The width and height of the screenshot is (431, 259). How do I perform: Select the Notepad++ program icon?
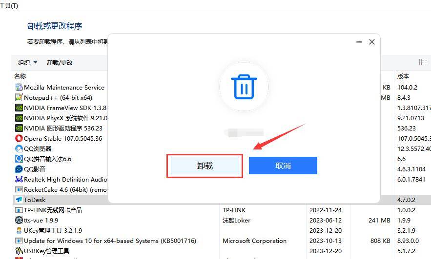coord(19,97)
